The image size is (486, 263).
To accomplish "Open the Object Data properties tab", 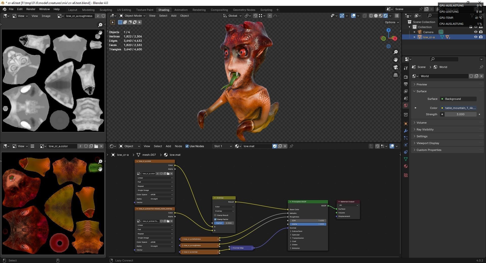I will pos(406,159).
